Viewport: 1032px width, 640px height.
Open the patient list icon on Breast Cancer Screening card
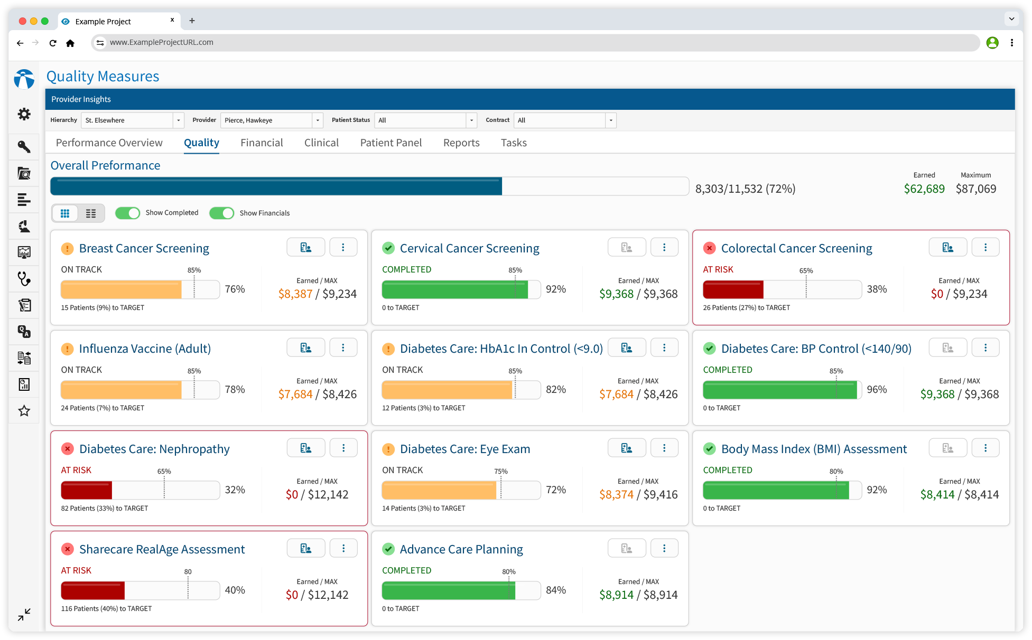tap(305, 247)
